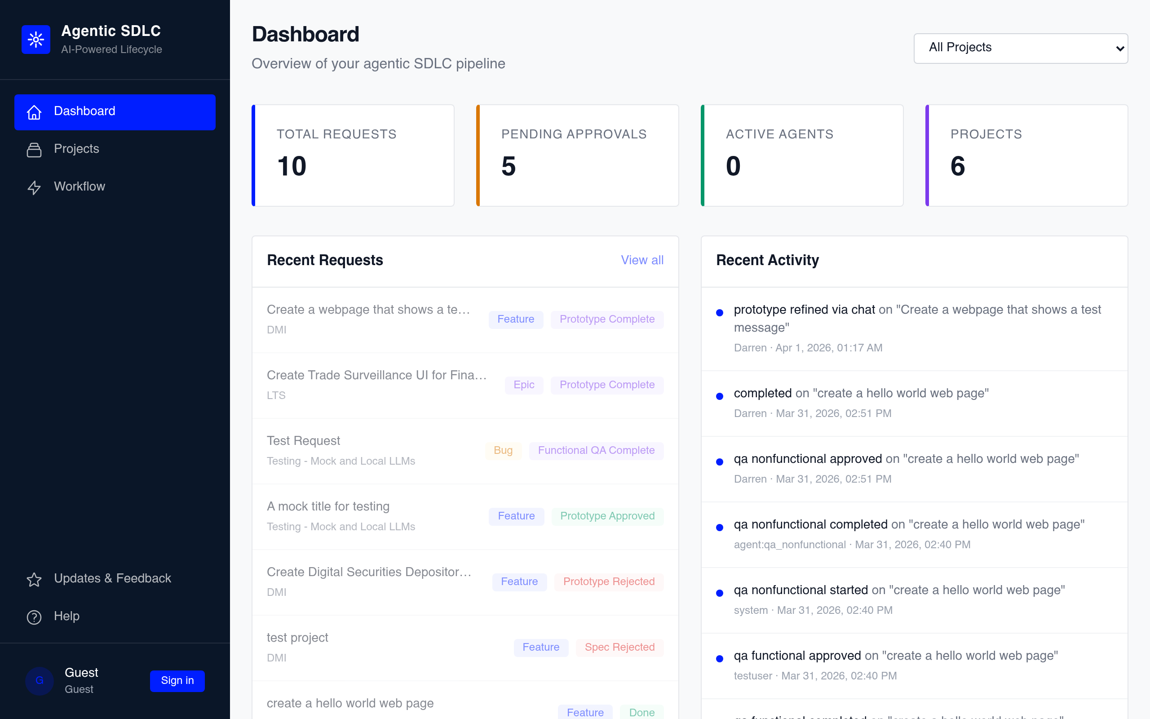Image resolution: width=1150 pixels, height=719 pixels.
Task: Open the All Projects dropdown
Action: pyautogui.click(x=1020, y=48)
